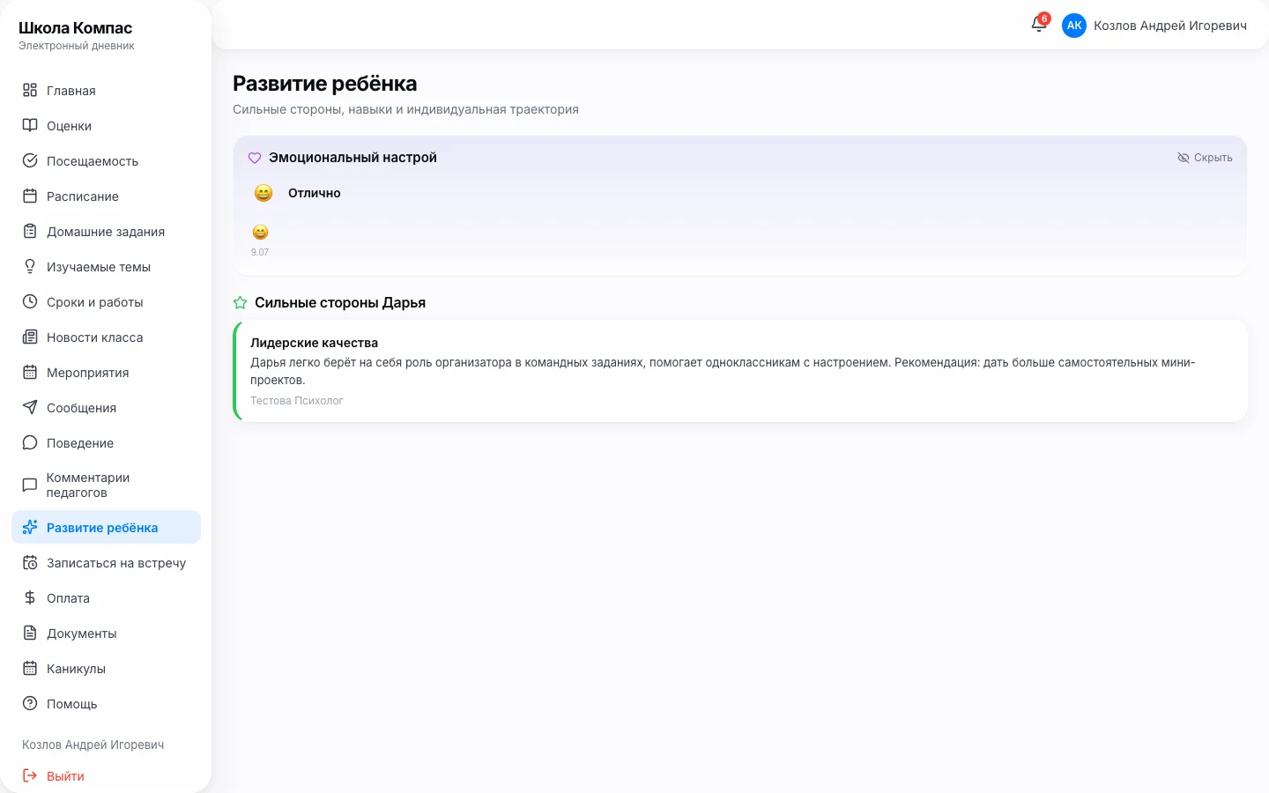Select Изучаемые темы in sidebar
Viewport: 1269px width, 793px height.
[x=106, y=266]
